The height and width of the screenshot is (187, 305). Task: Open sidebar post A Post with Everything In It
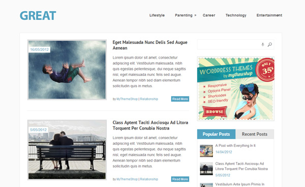coord(235,145)
